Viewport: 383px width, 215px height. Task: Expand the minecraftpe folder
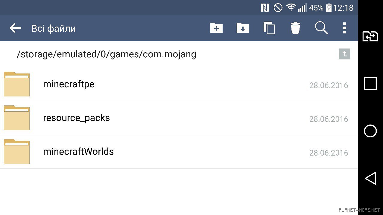69,84
